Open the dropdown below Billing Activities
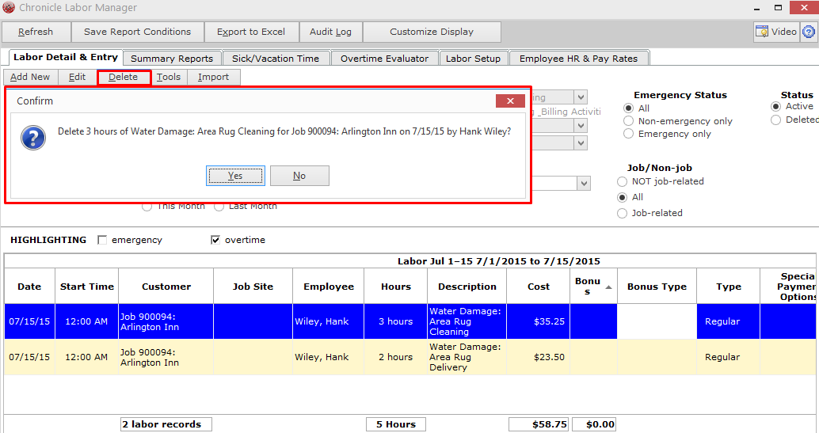The image size is (819, 433). (581, 125)
